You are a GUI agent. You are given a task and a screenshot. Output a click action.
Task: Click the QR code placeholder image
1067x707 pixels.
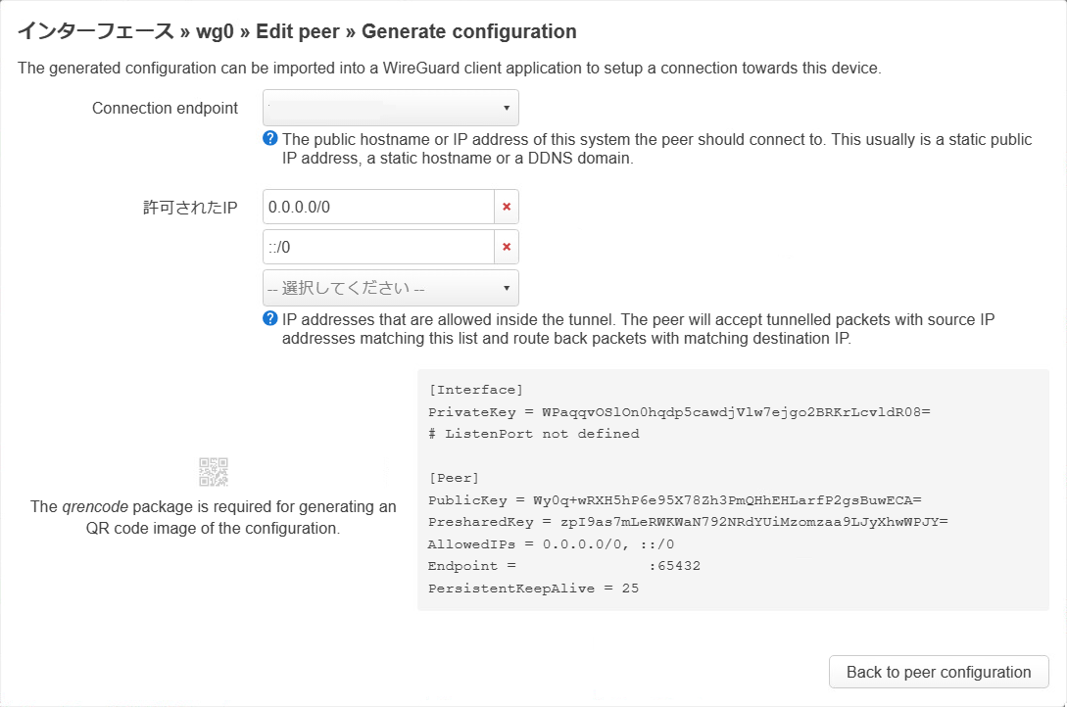tap(214, 472)
